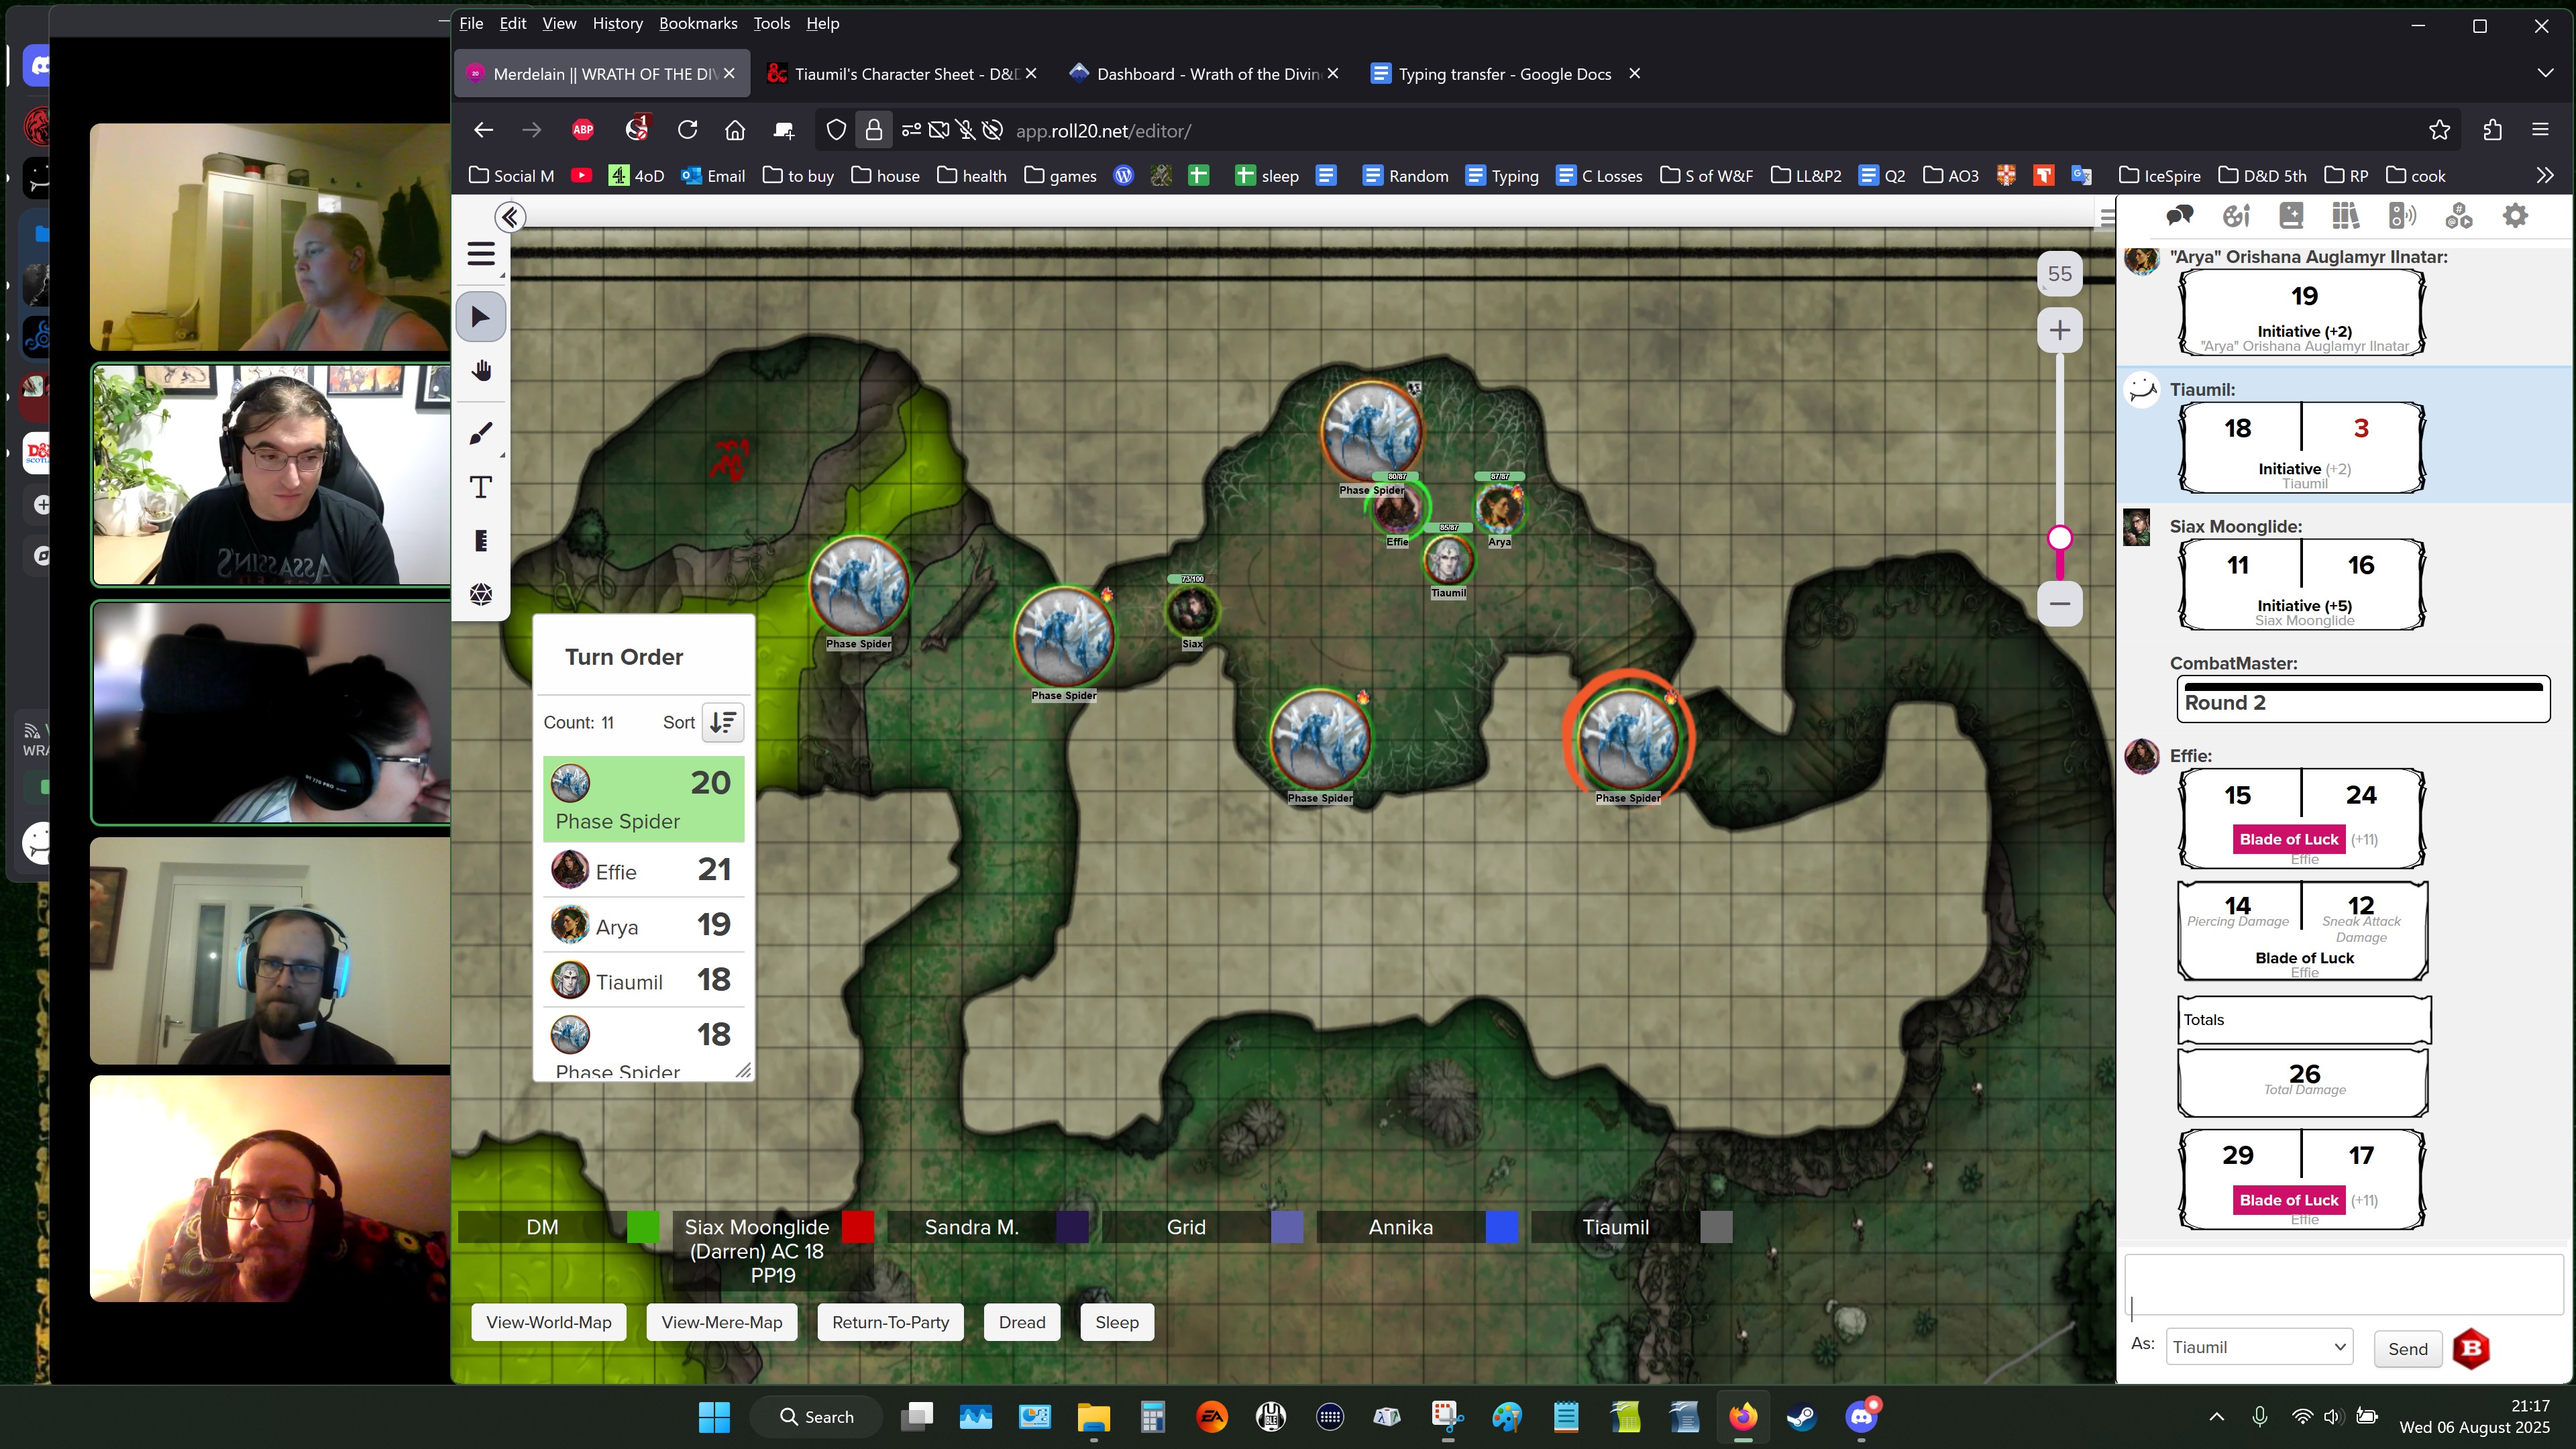Open the Journal tab icon
This screenshot has width=2576, height=1449.
tap(2291, 216)
